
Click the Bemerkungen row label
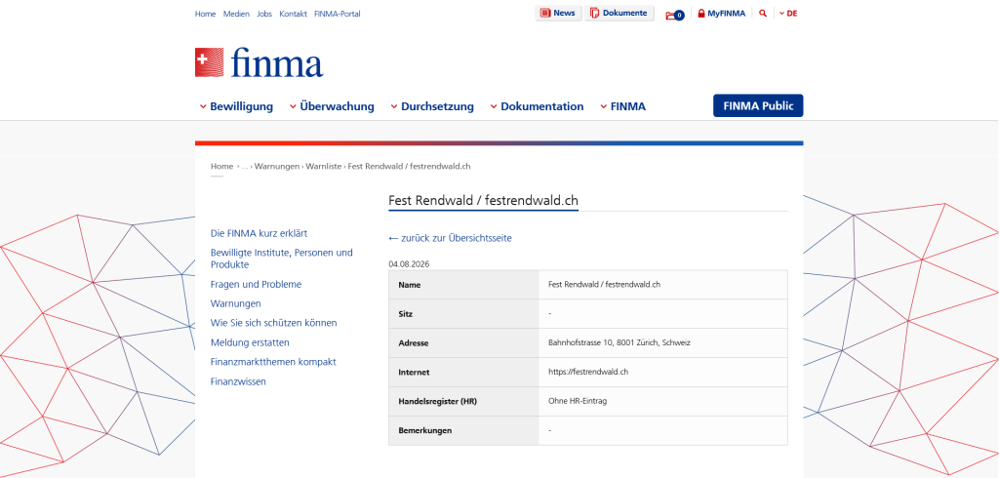click(x=425, y=431)
